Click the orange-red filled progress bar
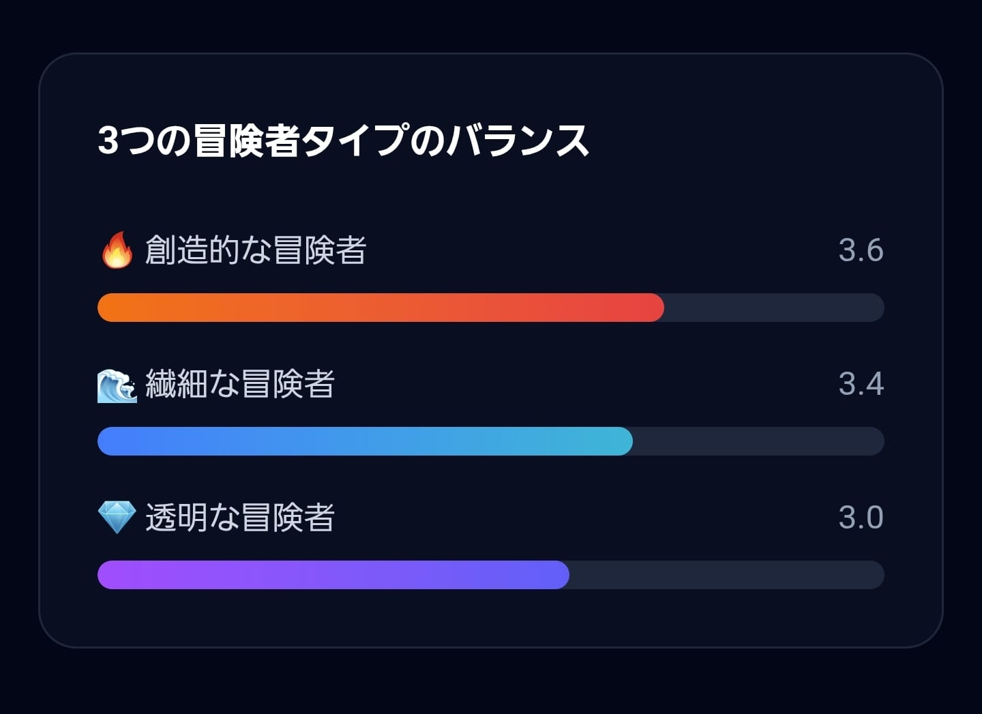Viewport: 982px width, 714px height. tap(381, 308)
